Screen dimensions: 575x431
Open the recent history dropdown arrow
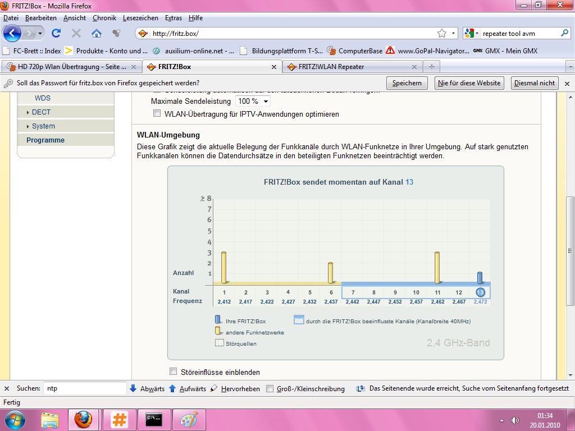(40, 34)
